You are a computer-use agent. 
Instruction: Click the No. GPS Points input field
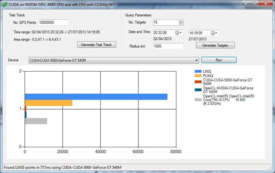pyautogui.click(x=54, y=22)
